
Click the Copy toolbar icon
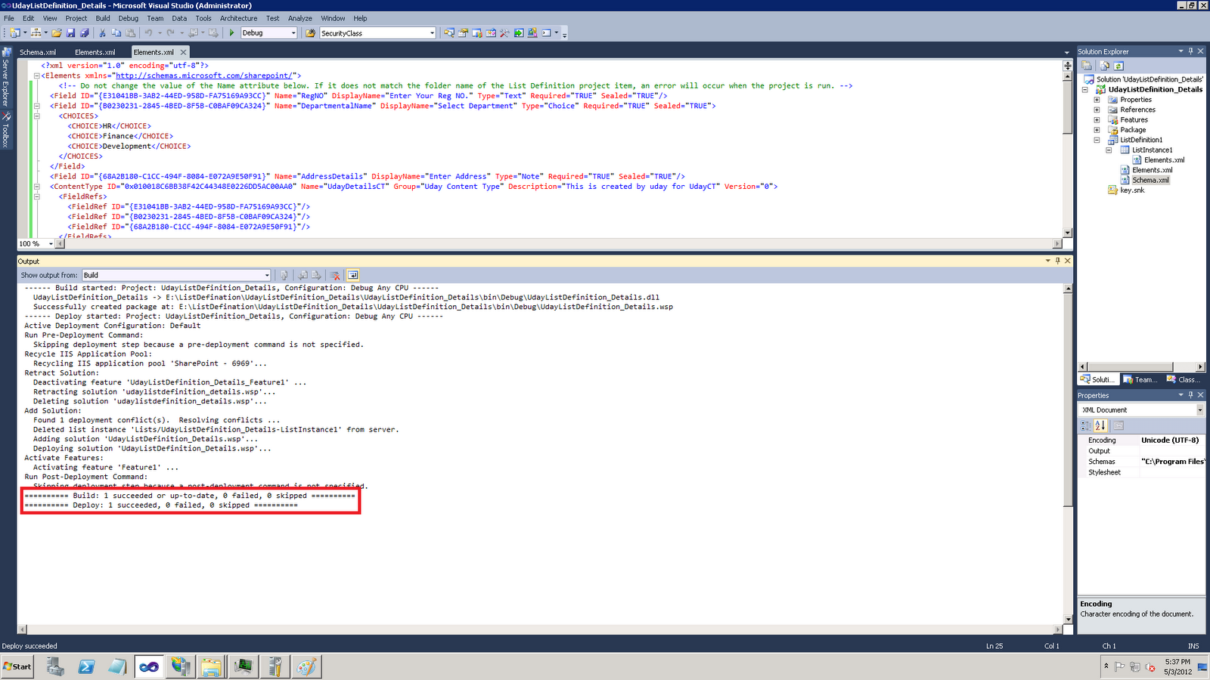116,33
